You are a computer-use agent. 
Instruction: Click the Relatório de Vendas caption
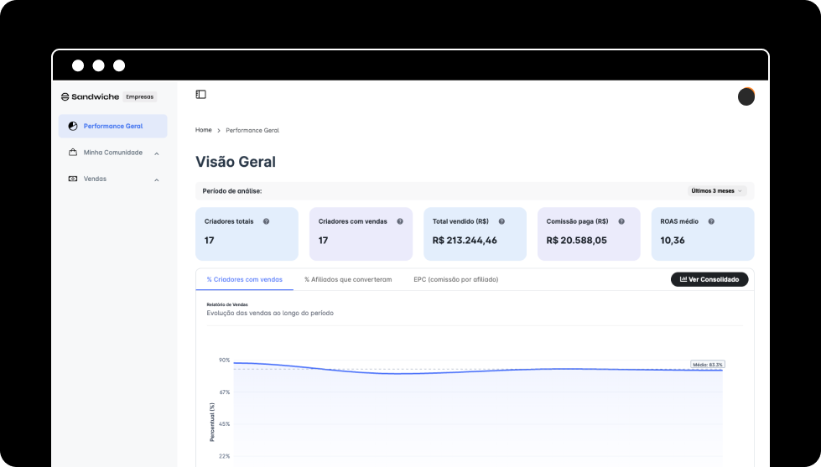227,304
